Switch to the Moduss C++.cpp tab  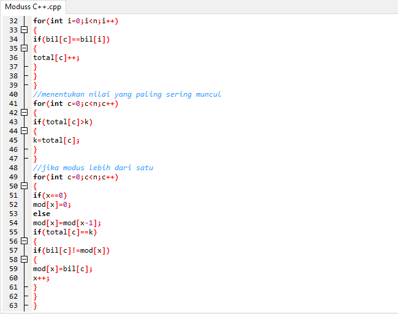coord(33,7)
